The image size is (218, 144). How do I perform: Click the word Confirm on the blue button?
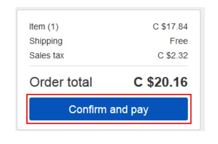(x=88, y=109)
